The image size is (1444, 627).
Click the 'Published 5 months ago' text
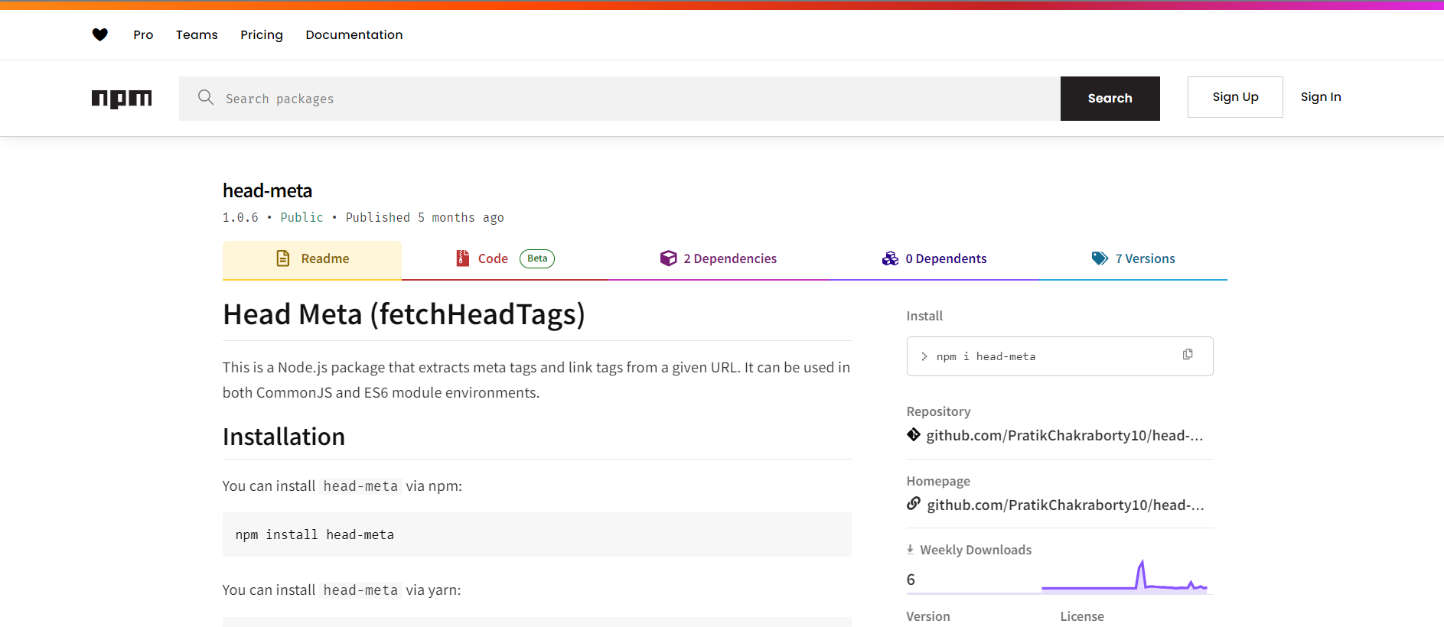(x=425, y=218)
